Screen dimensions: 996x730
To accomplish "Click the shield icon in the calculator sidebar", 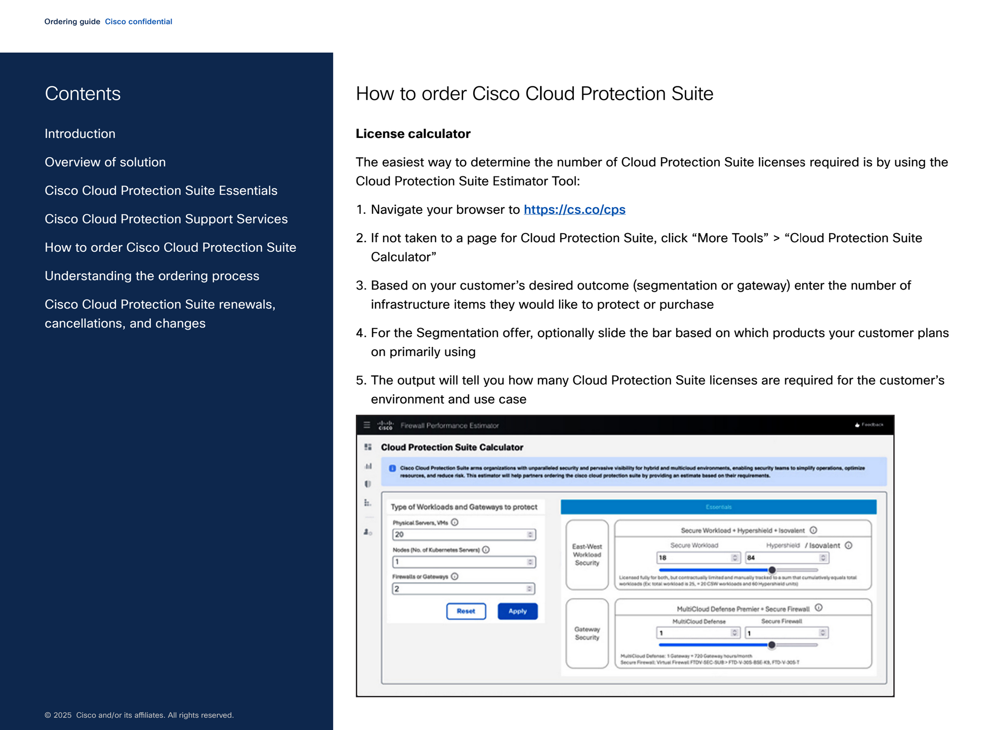I will [x=368, y=484].
